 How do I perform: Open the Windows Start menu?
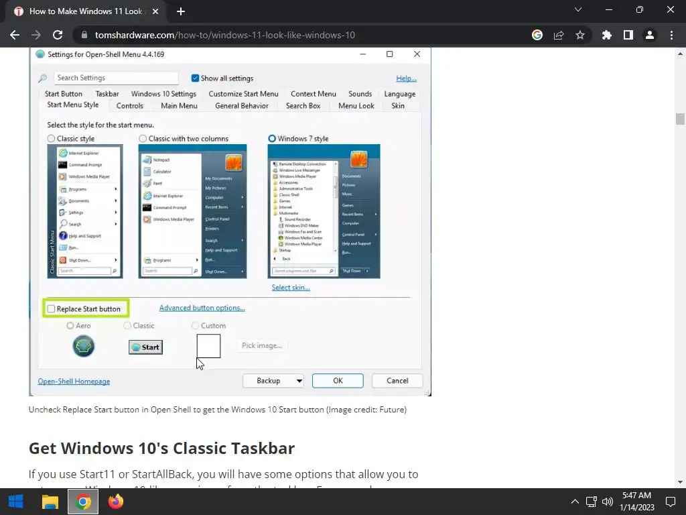15,502
